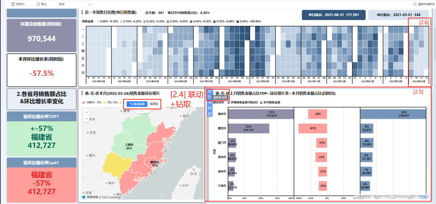Click the -87% growth bar for 莆田市

point(312,128)
